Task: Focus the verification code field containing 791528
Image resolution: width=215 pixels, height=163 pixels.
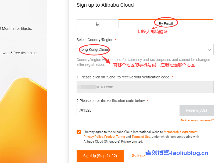Action: [x=128, y=110]
